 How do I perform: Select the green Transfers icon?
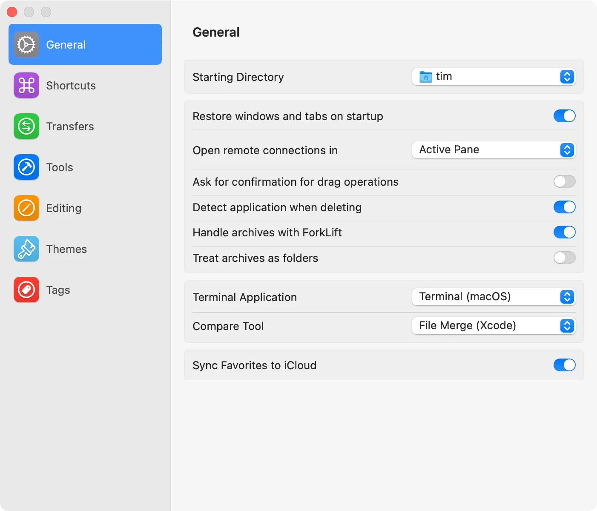coord(26,126)
